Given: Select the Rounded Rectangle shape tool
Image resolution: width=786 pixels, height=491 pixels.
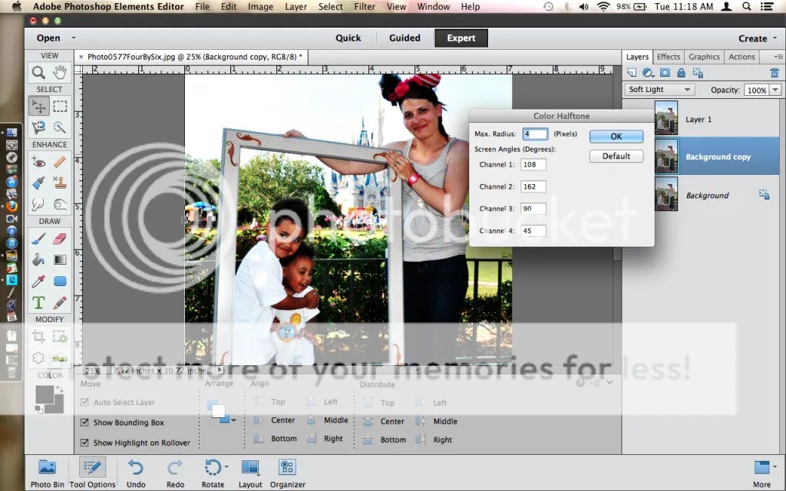Looking at the screenshot, I should [60, 281].
